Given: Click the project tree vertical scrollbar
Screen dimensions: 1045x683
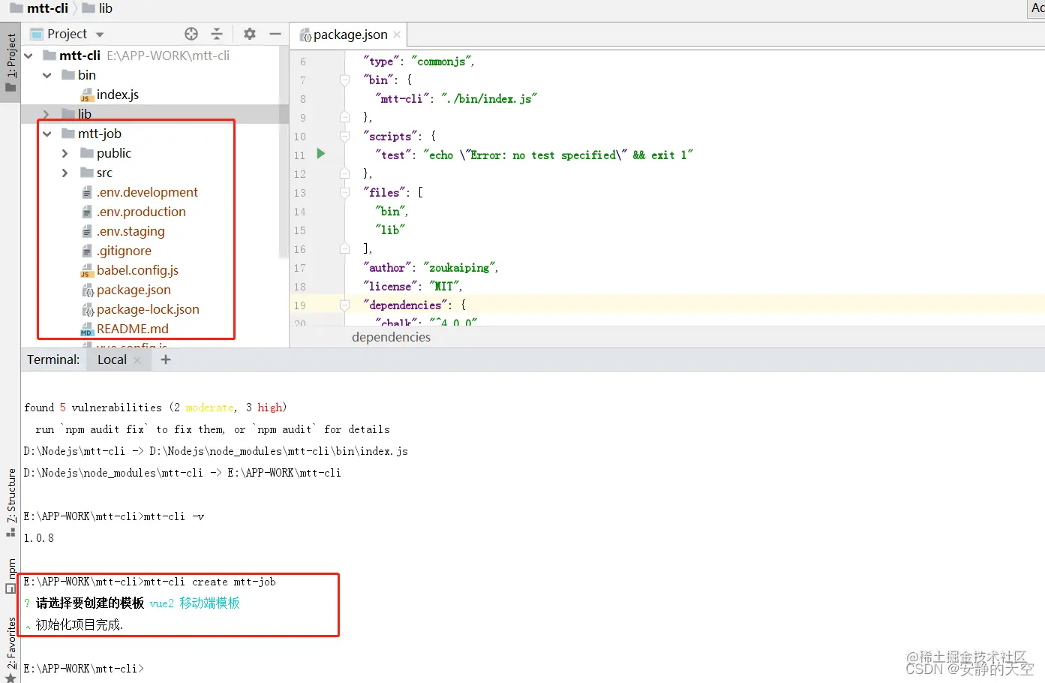Looking at the screenshot, I should (x=284, y=150).
